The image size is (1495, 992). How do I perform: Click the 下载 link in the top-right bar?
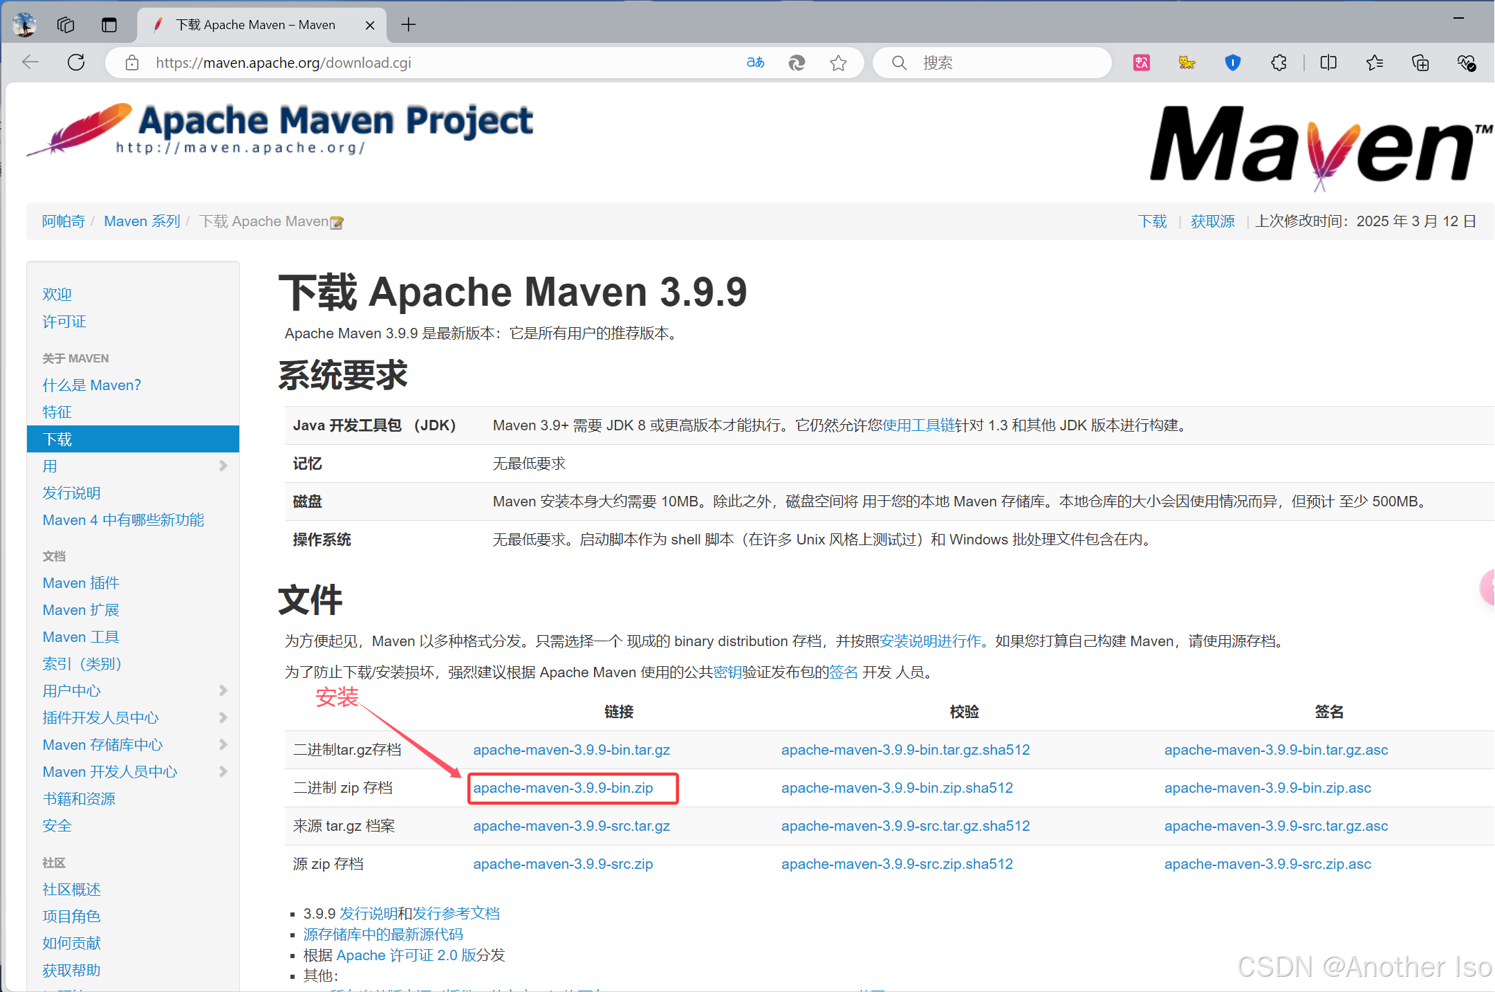pos(1152,221)
